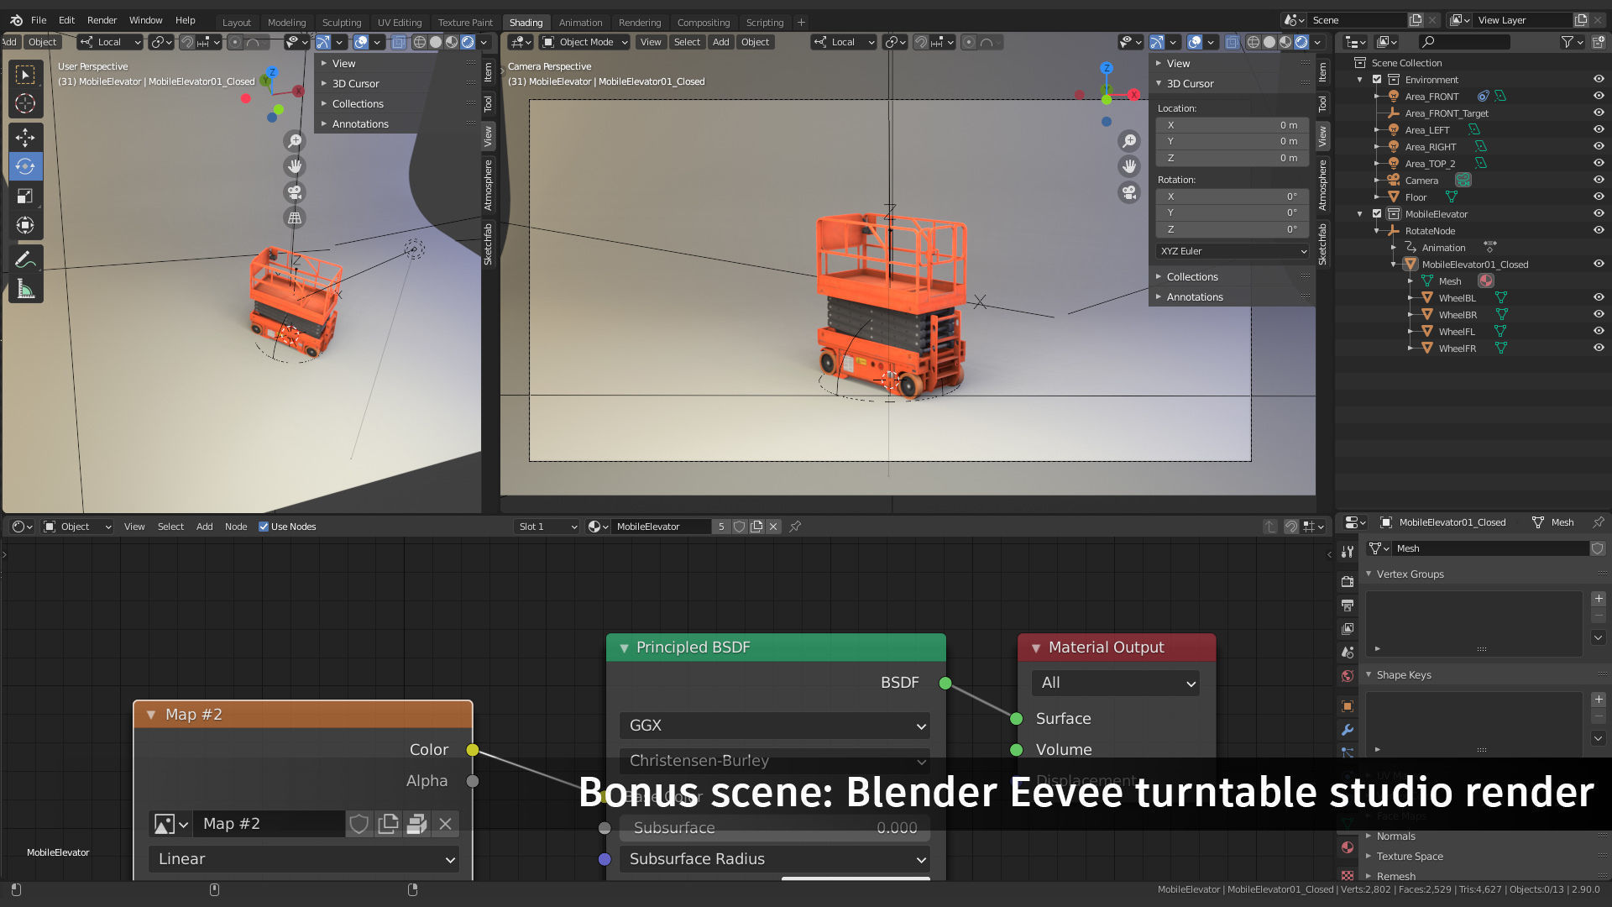Collapse Vertex Groups panel
This screenshot has width=1612, height=907.
coord(1410,574)
